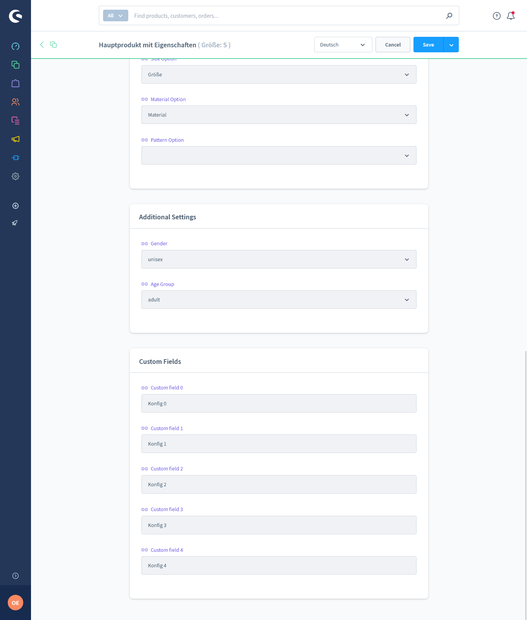Click the Material Option label
Image resolution: width=527 pixels, height=620 pixels.
pos(168,99)
